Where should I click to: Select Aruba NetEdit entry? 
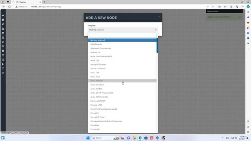click(122, 89)
